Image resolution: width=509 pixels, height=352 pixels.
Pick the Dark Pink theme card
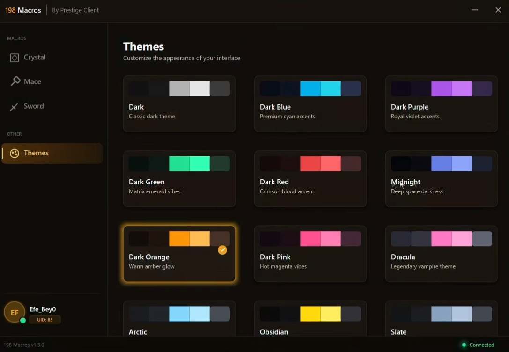(x=310, y=254)
